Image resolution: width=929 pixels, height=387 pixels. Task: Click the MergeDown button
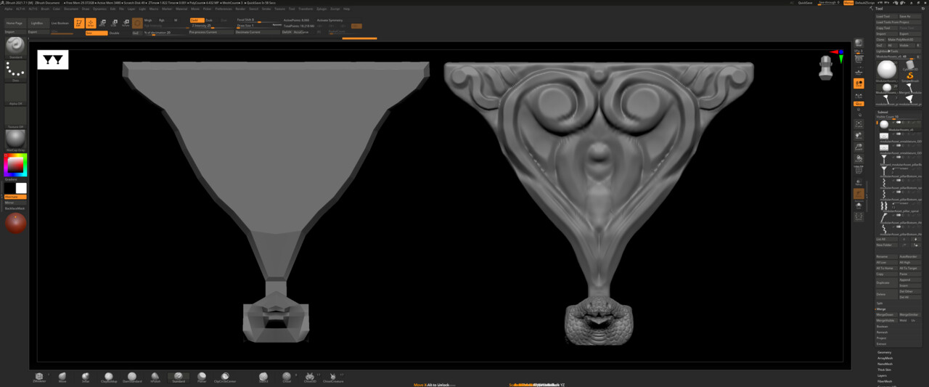pos(885,314)
